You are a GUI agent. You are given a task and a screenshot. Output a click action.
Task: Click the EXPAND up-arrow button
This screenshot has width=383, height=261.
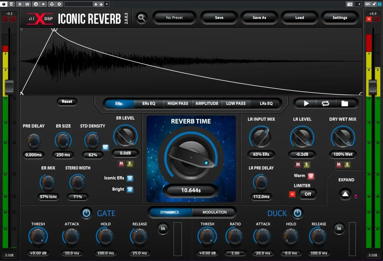(345, 194)
